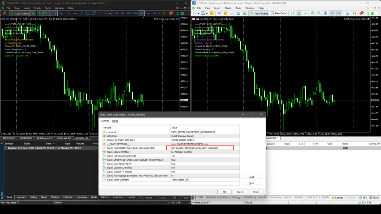Viewport: 381px width, 214px height.
Task: Tile windows grid icon in RoboForex toolbar
Action: tap(325, 13)
